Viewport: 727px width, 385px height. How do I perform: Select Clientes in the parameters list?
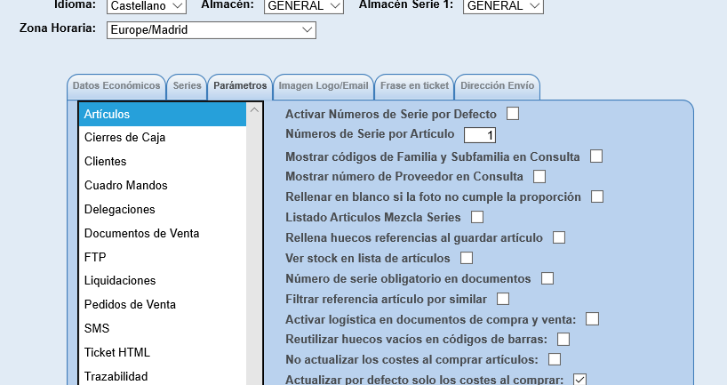coord(163,162)
